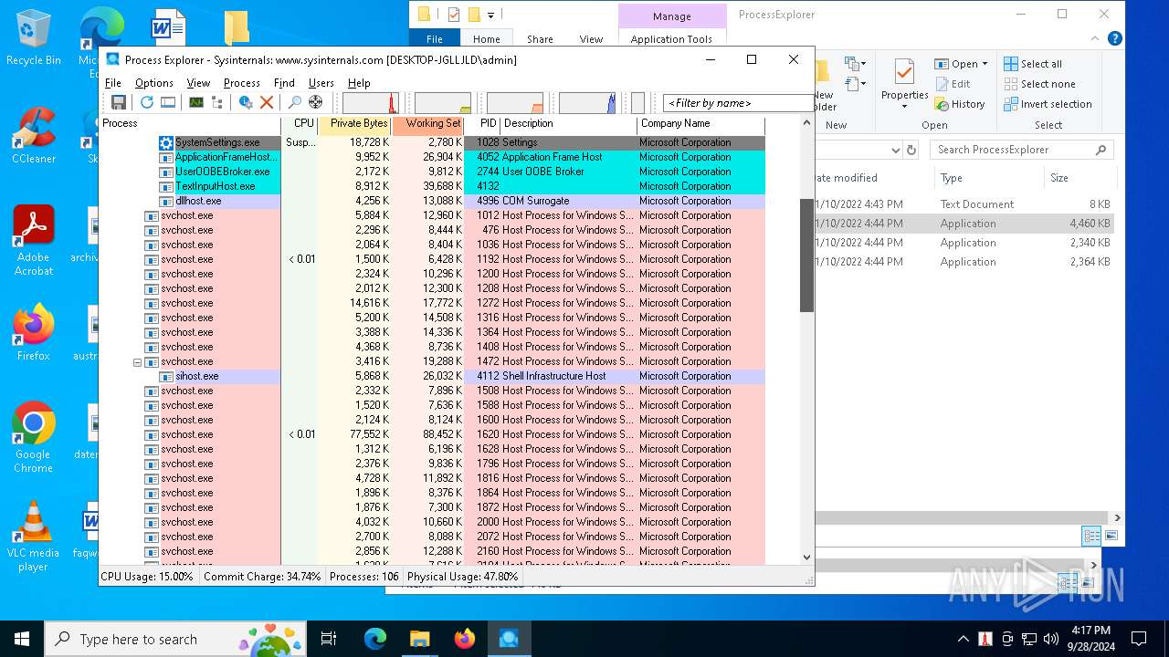Click History in File Explorer ribbon
The image size is (1169, 657).
[x=960, y=104]
